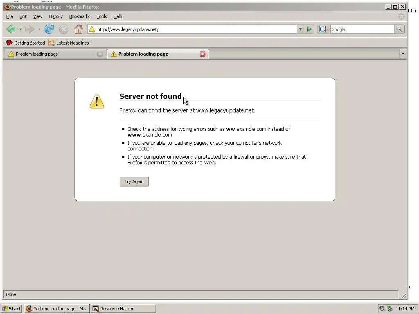Open the Help menu
Image resolution: width=419 pixels, height=314 pixels.
117,16
